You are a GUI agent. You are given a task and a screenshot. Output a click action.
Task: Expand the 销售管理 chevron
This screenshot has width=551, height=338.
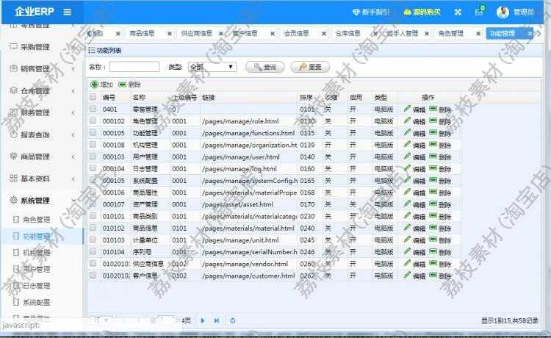click(73, 69)
